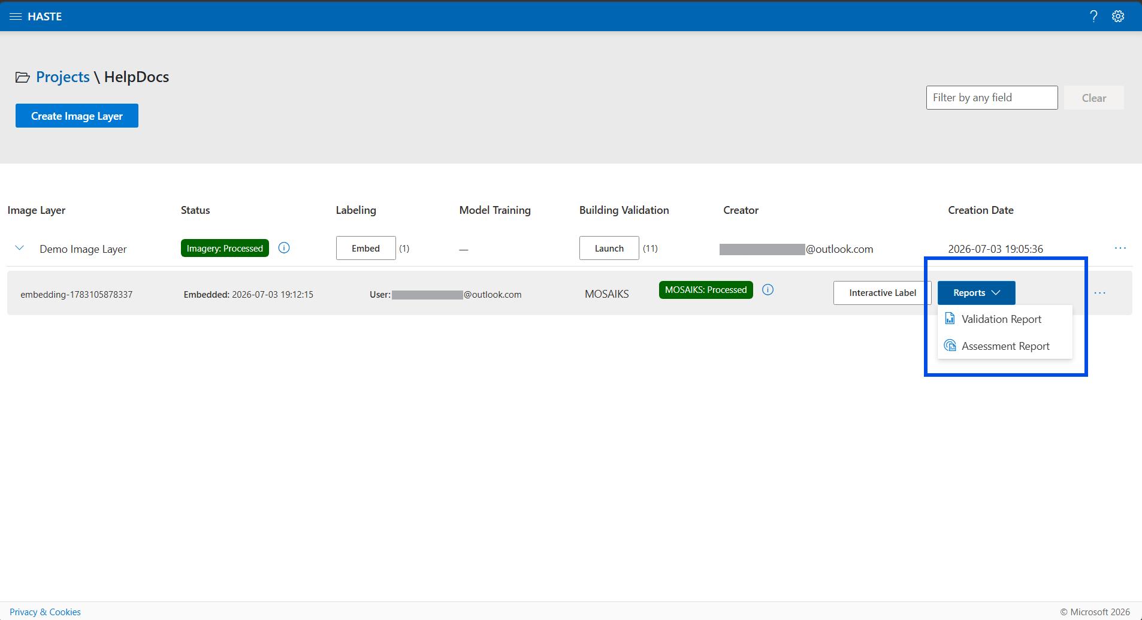Show info for Imagery: Processed status
The height and width of the screenshot is (620, 1142).
pyautogui.click(x=284, y=248)
